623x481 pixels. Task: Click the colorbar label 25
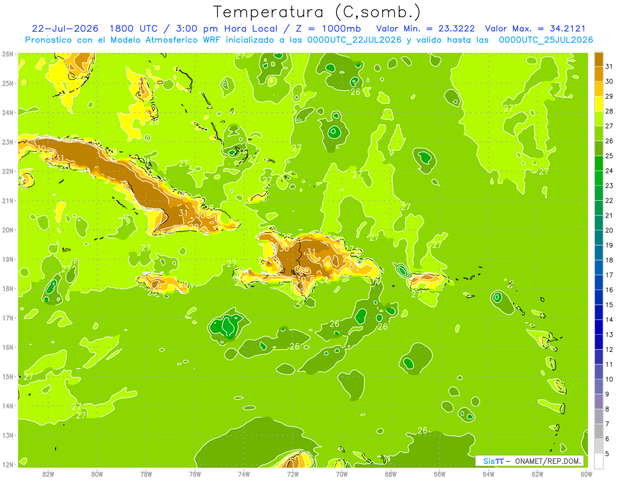click(610, 156)
